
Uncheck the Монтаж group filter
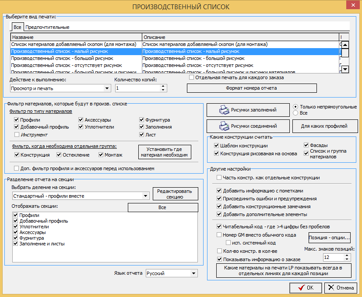pos(101,155)
